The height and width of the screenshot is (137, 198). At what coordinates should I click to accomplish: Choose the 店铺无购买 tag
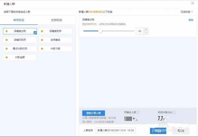pyautogui.click(x=20, y=40)
